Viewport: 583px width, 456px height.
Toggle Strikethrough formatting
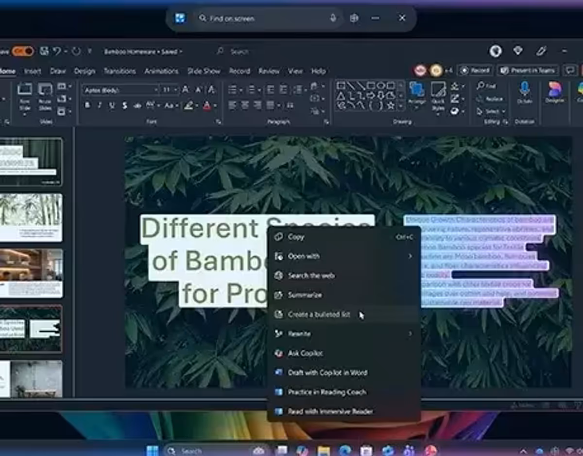(x=137, y=105)
